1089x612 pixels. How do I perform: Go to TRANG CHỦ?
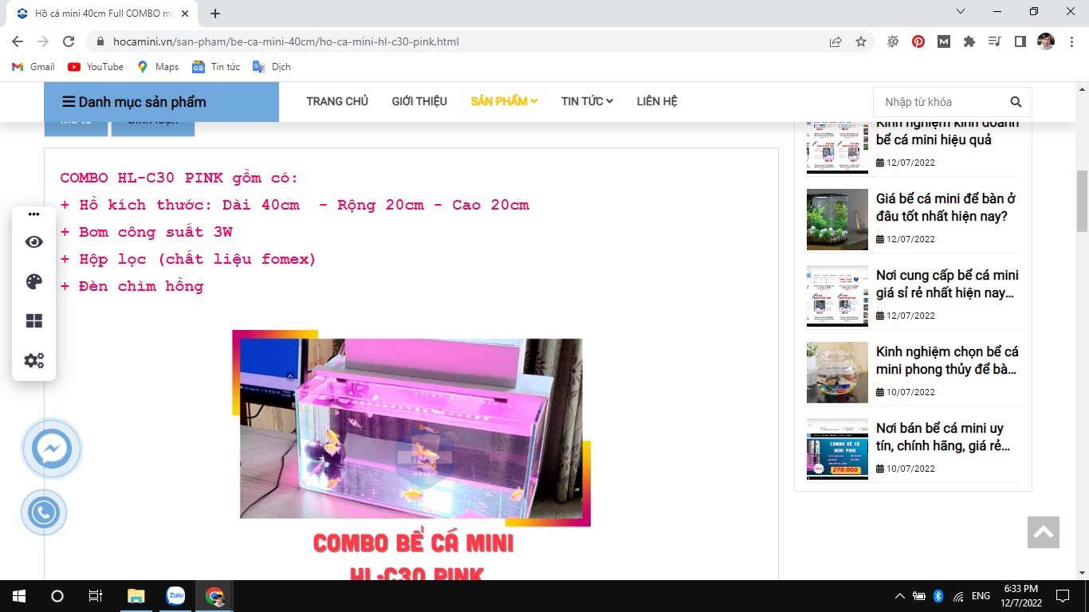pos(337,101)
